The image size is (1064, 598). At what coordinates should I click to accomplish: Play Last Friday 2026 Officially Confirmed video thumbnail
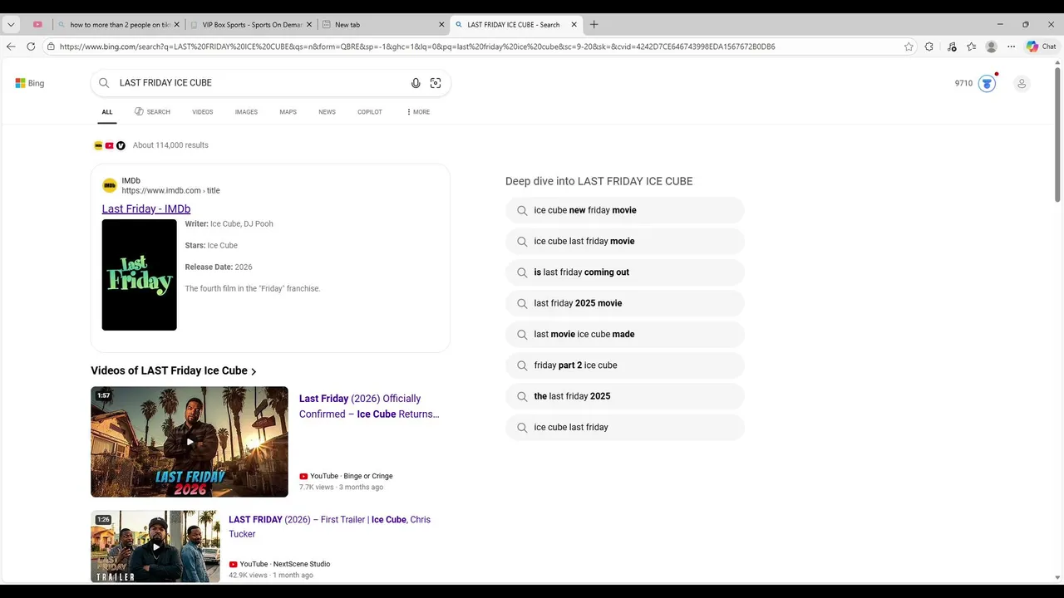click(x=190, y=442)
